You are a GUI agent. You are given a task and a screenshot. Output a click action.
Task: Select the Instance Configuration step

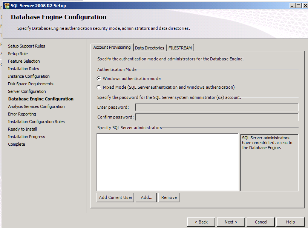[29, 76]
